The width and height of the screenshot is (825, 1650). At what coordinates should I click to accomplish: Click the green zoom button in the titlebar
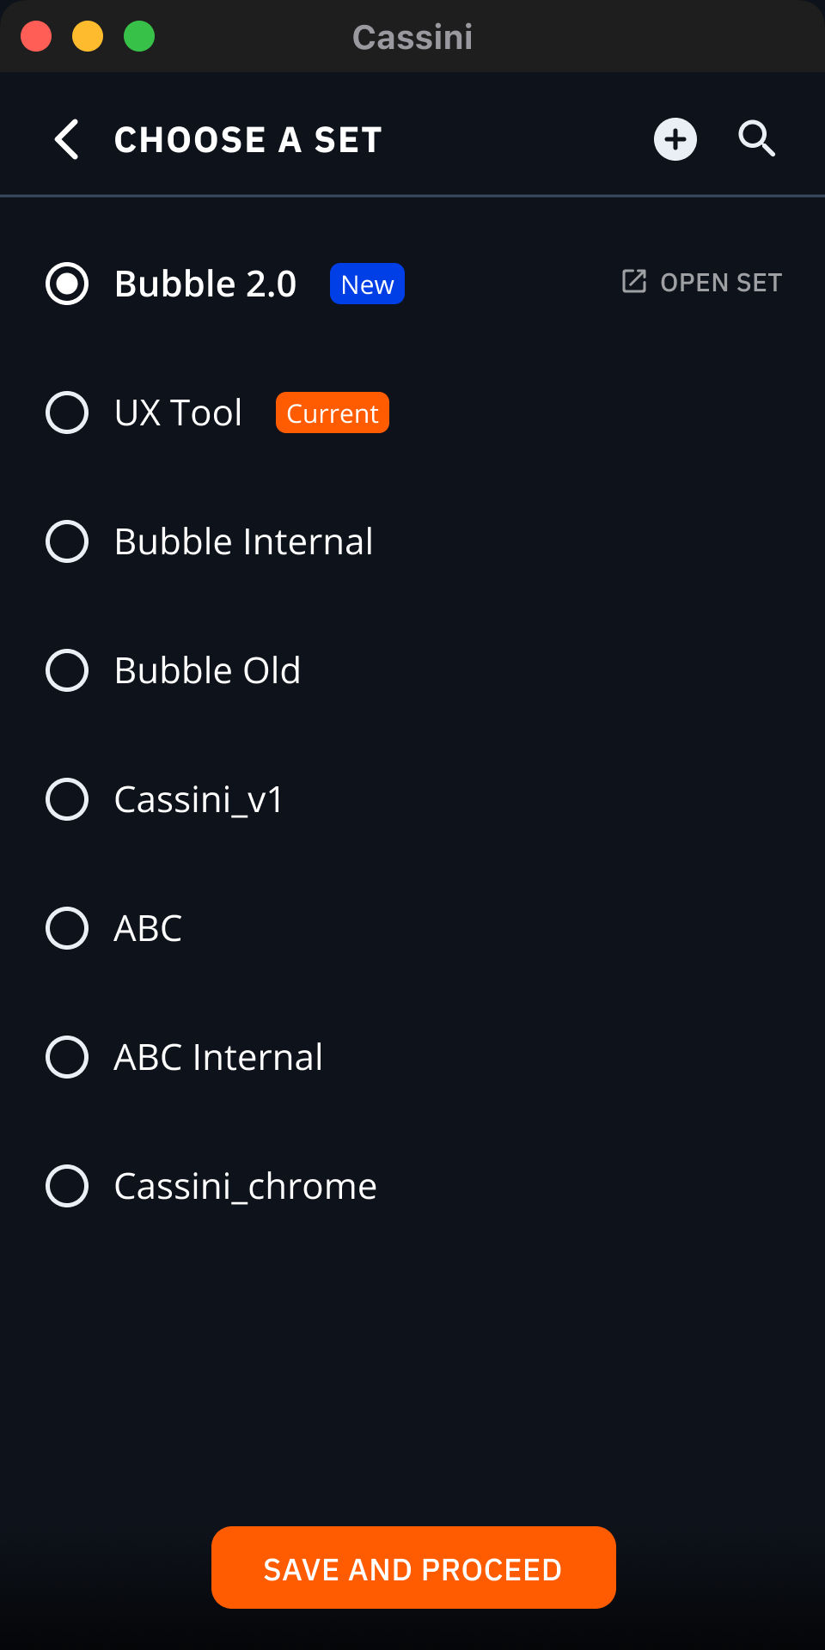(139, 37)
